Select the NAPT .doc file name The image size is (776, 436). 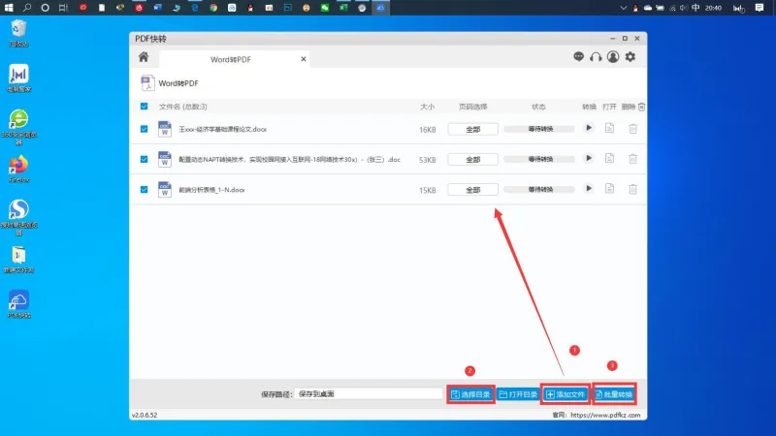(x=289, y=159)
